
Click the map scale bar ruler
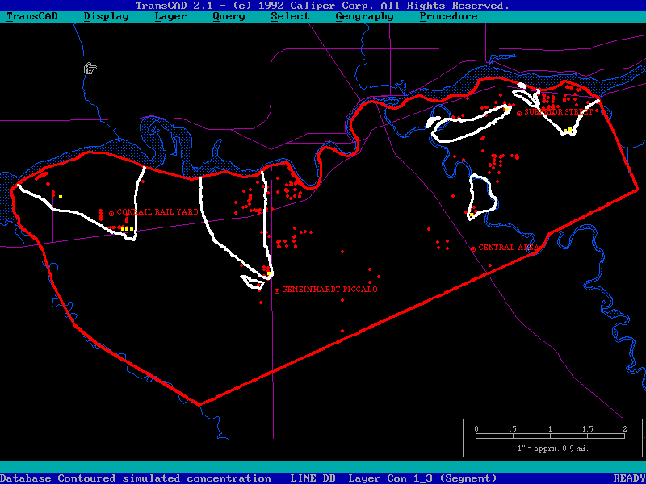pyautogui.click(x=550, y=436)
